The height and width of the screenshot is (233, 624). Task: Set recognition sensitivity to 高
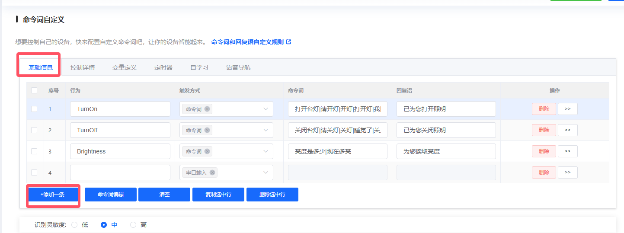pos(133,225)
